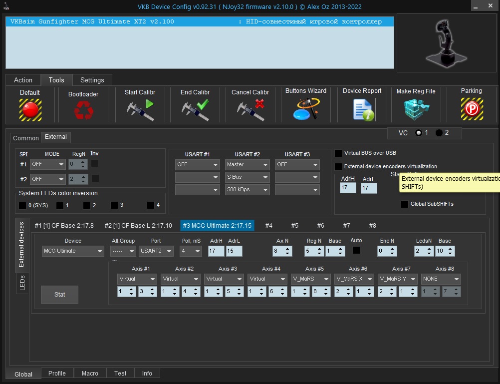500x384 pixels.
Task: Select the LEDs vertical tab
Action: 22,283
